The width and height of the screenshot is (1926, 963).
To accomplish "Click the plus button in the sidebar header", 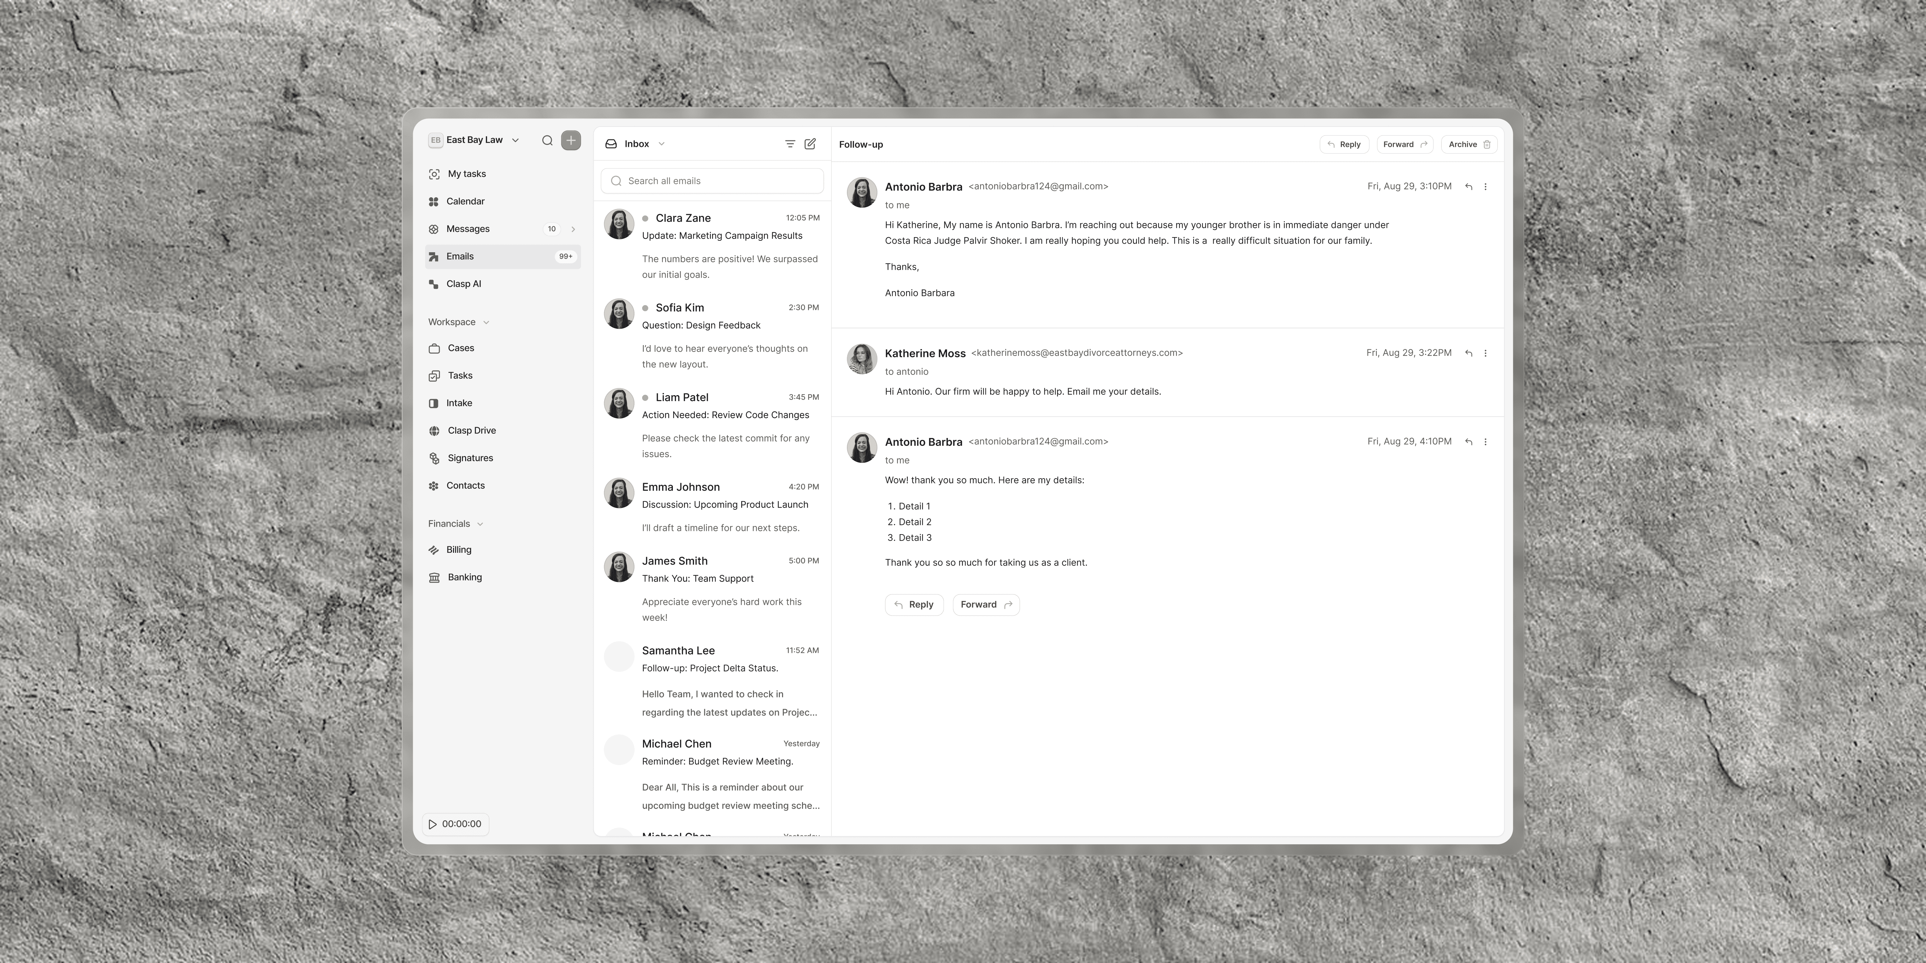I will pyautogui.click(x=570, y=141).
